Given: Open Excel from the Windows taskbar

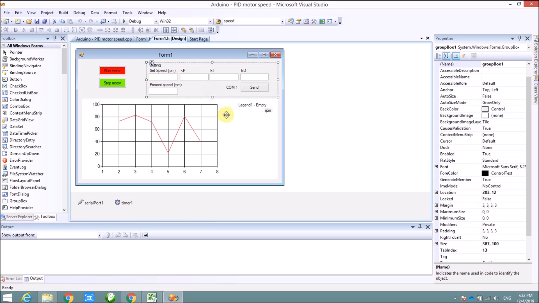Looking at the screenshot, I should click(x=152, y=297).
